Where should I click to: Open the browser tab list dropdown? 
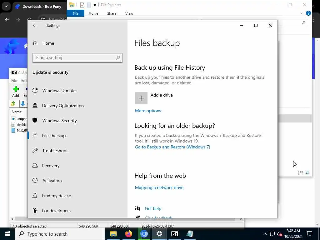tap(6, 6)
